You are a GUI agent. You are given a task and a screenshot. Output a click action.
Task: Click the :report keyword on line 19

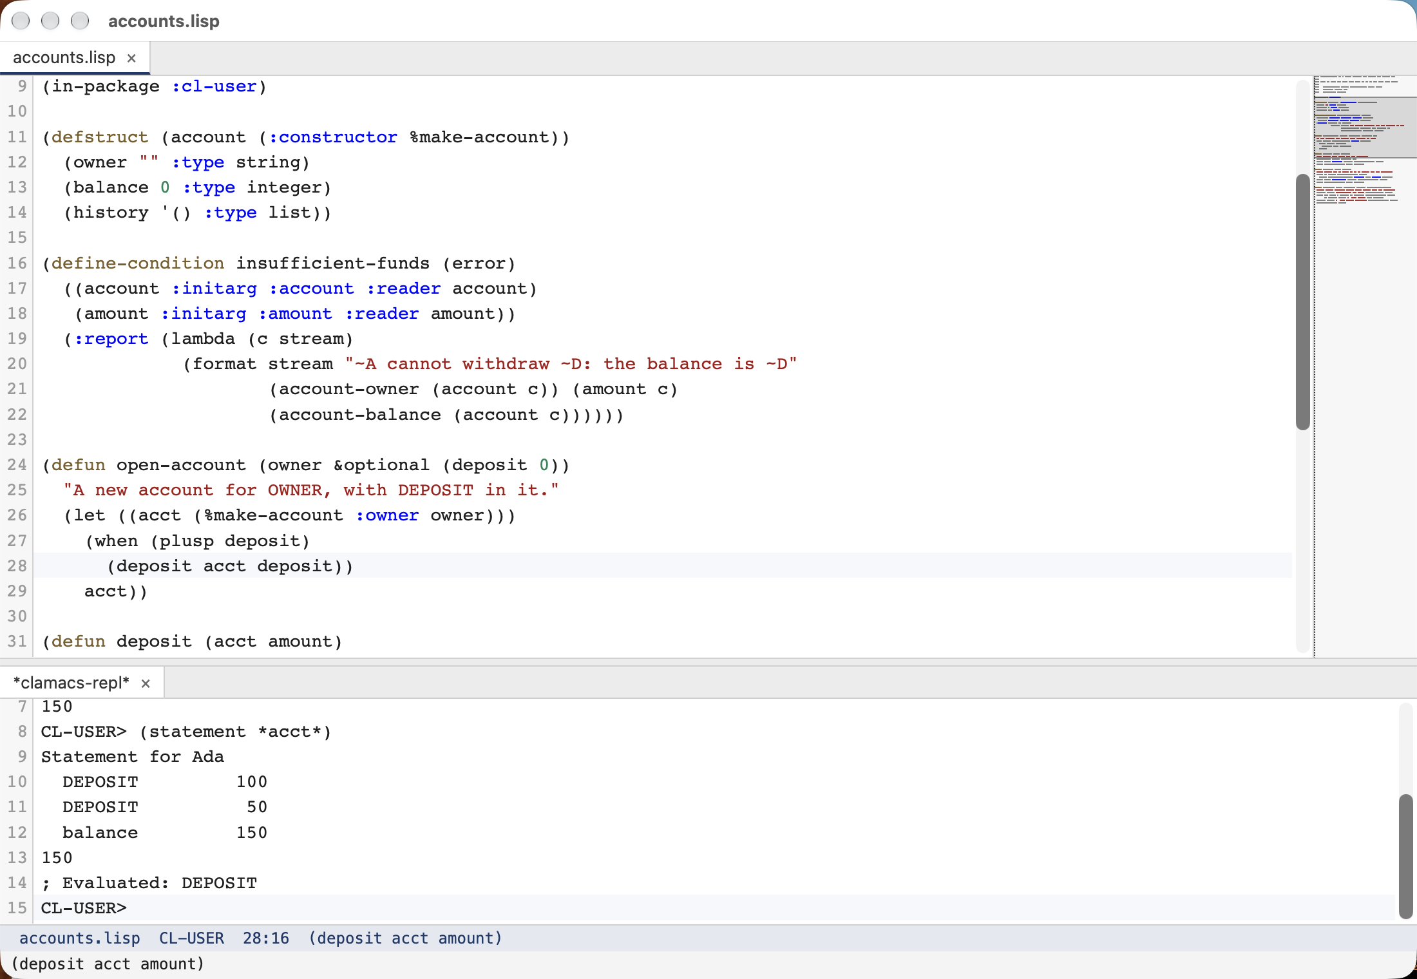tap(111, 339)
